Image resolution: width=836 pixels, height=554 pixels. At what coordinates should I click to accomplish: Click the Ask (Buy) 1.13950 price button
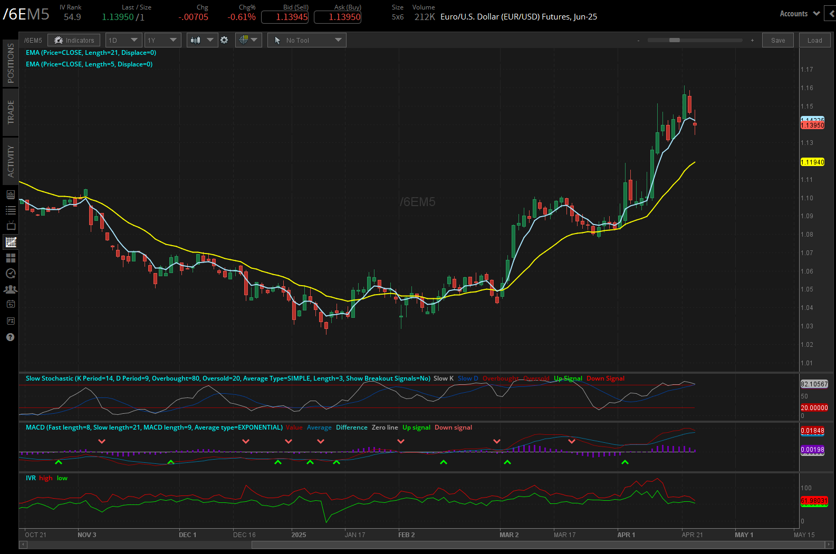tap(338, 17)
